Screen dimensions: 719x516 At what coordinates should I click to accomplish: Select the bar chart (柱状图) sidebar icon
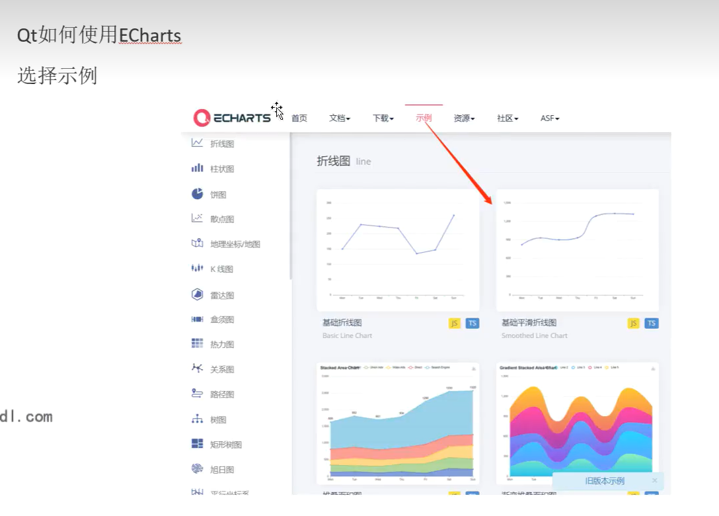[197, 168]
